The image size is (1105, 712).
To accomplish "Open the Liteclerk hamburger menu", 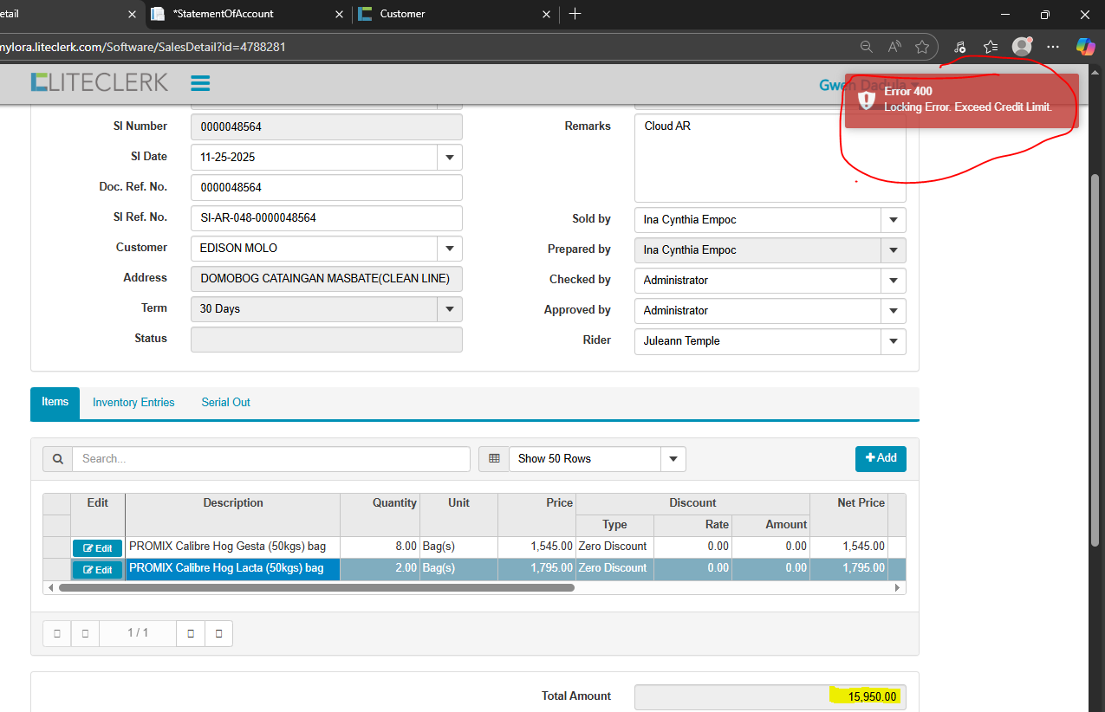I will [200, 83].
